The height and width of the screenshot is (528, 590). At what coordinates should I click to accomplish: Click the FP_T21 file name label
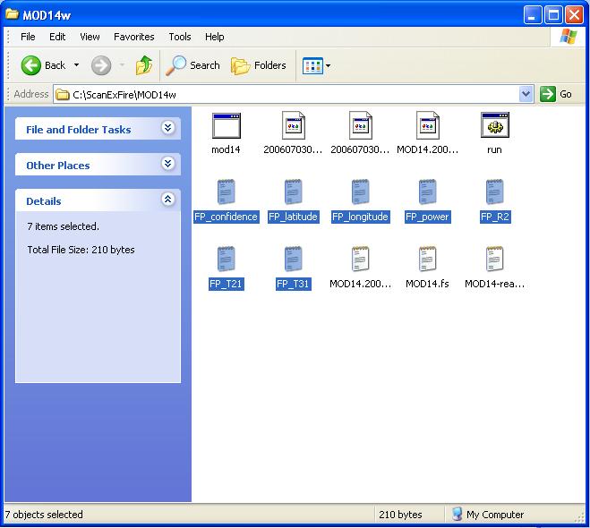pos(227,284)
